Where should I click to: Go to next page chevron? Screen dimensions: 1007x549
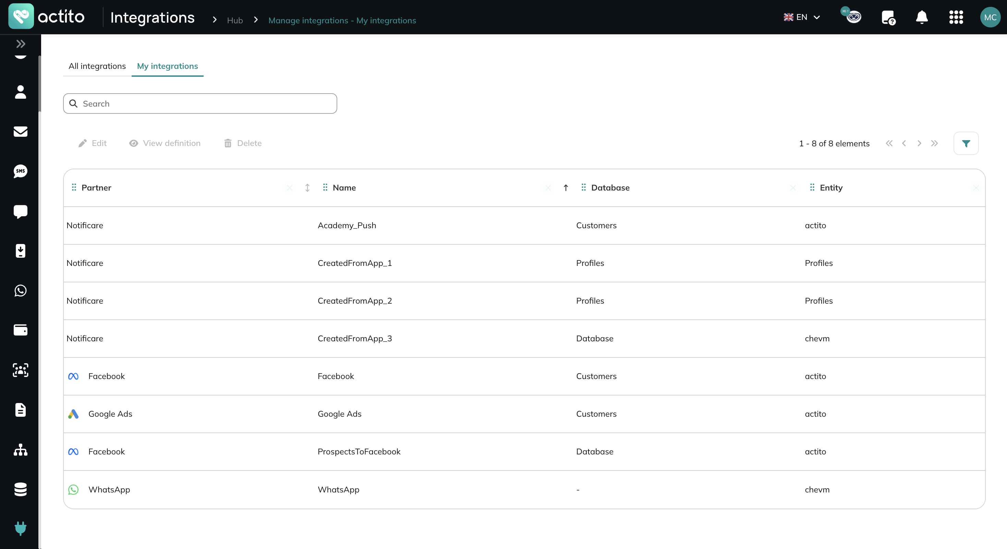click(919, 143)
